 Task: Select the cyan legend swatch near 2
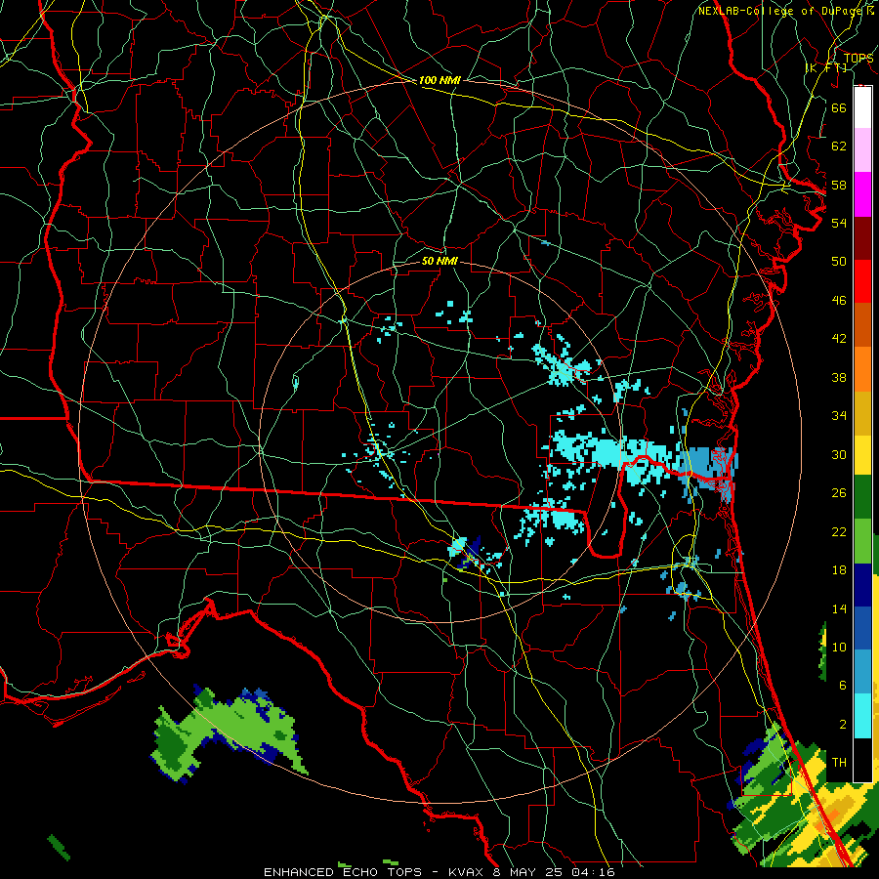(x=862, y=716)
